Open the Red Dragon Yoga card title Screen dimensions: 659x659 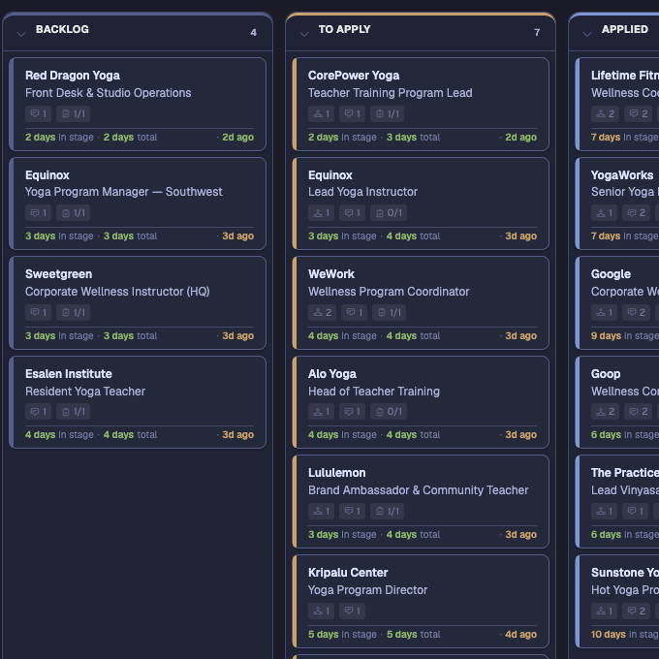click(x=73, y=76)
